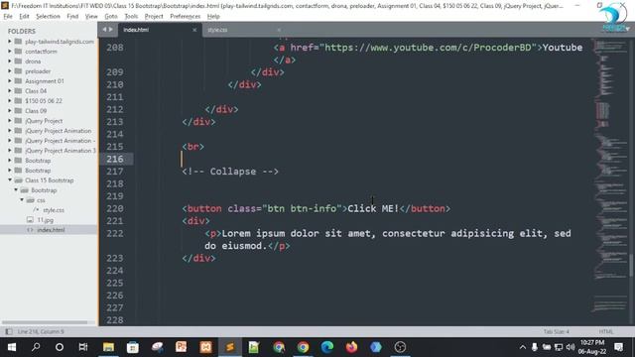Change HTML syntax in status bar
Screen dimensions: 635x357
(606, 331)
